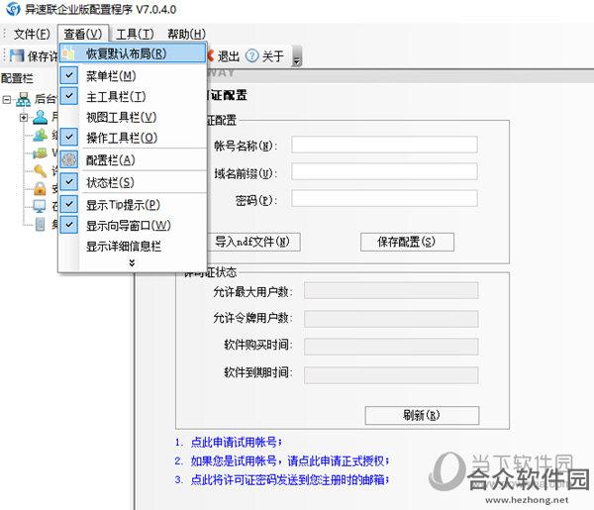The image size is (594, 510).
Task: Click the save floppy disk toolbar icon
Action: click(17, 55)
